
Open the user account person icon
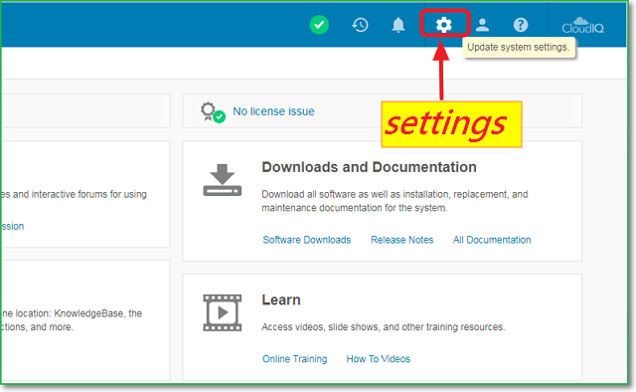[482, 25]
